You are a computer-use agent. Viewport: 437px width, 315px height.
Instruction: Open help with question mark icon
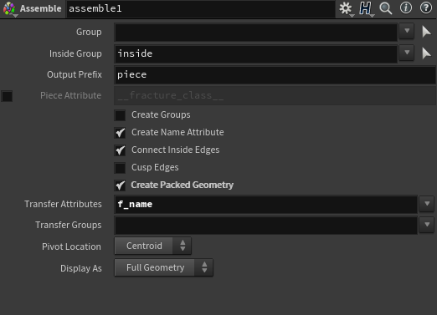coord(426,8)
